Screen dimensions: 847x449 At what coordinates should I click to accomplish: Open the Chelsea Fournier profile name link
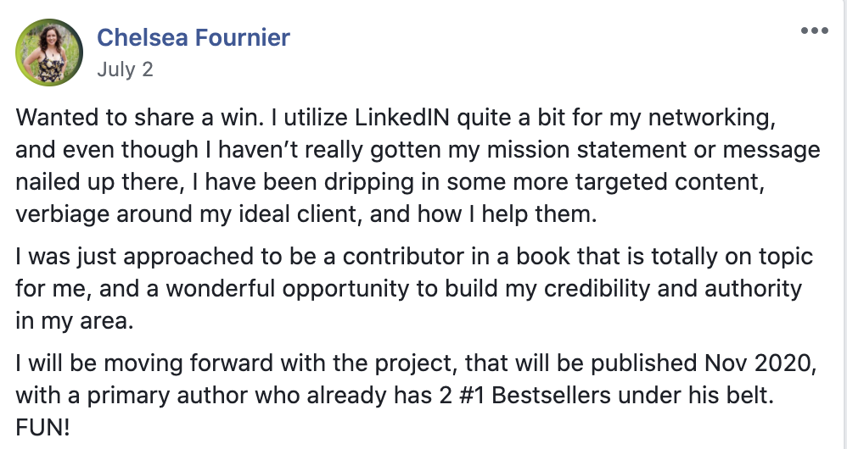(x=194, y=37)
